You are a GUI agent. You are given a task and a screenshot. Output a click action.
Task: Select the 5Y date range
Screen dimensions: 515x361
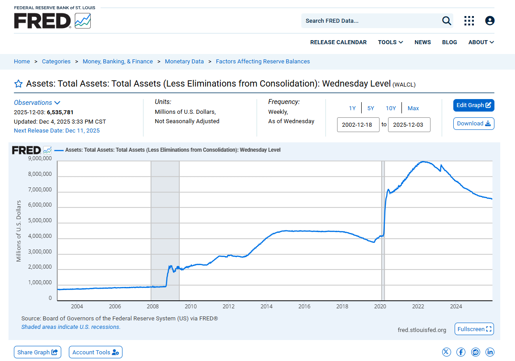[371, 108]
